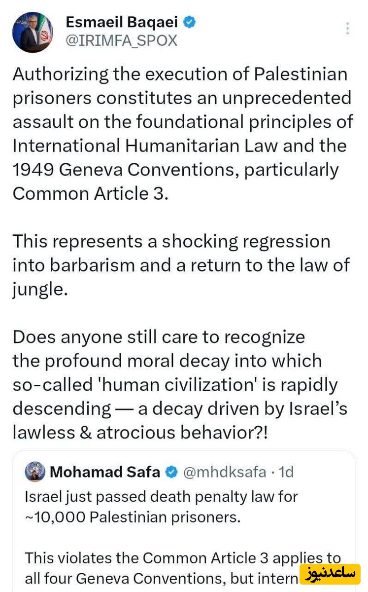Click quoted text 'Israel just passed death penalty law'

pyautogui.click(x=161, y=496)
